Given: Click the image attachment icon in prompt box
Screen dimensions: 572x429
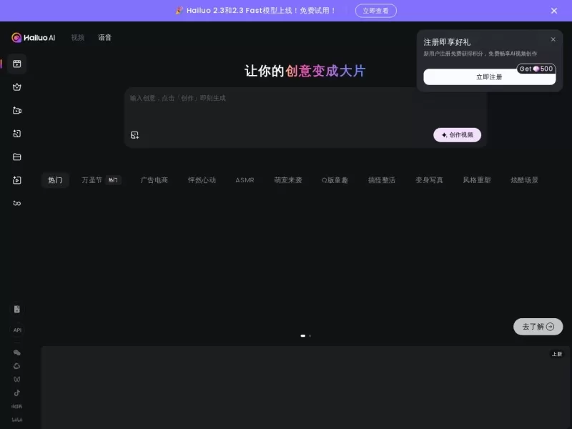Looking at the screenshot, I should point(134,134).
